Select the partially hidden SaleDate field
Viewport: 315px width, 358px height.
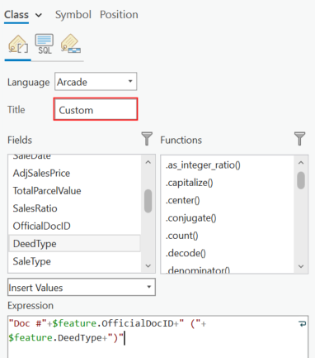[74, 158]
